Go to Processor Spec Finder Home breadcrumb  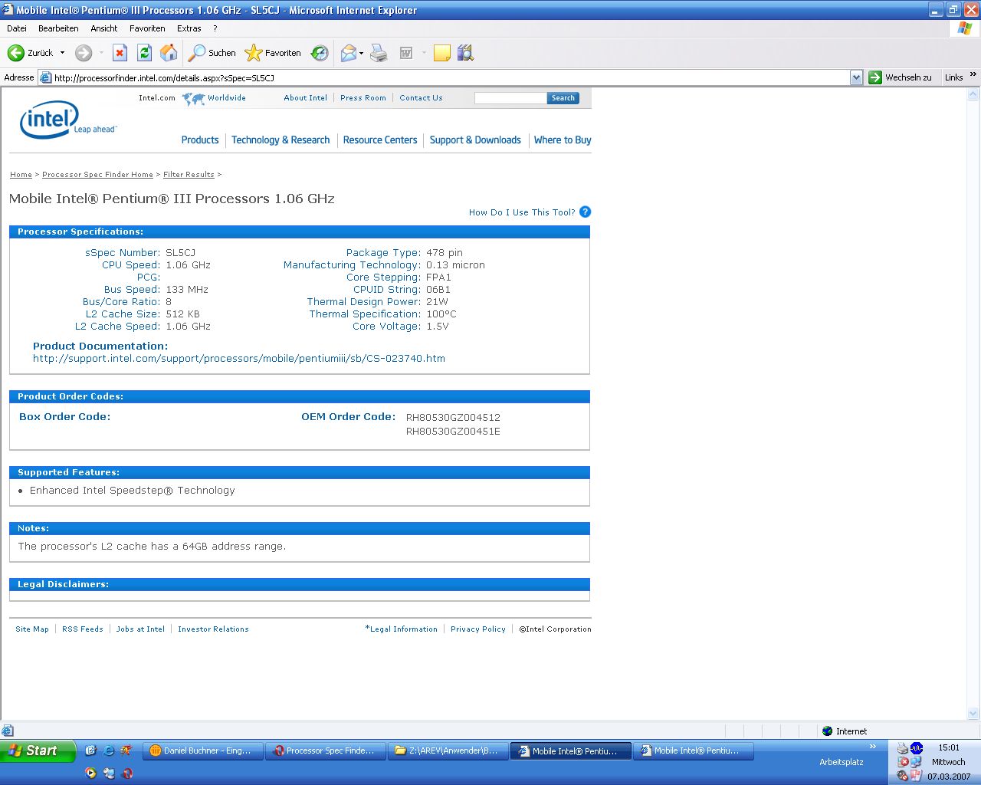click(x=97, y=175)
